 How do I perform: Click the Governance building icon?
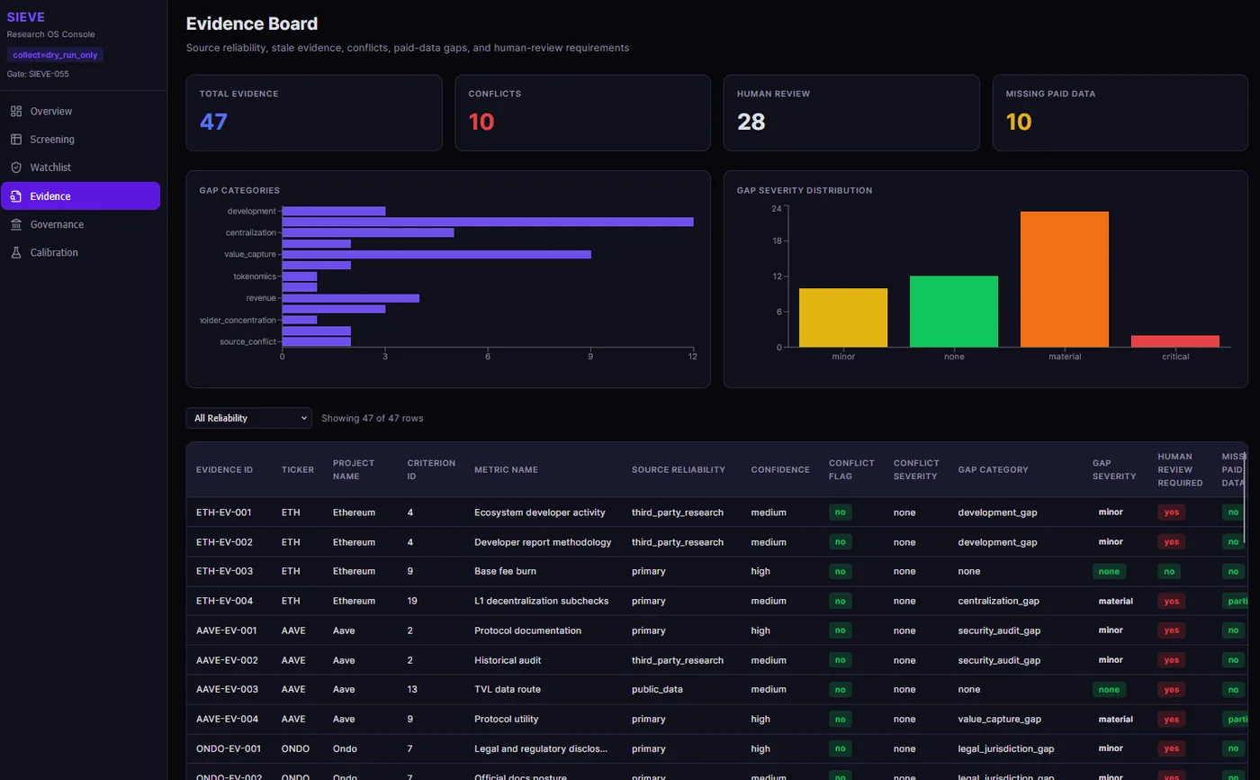tap(16, 224)
